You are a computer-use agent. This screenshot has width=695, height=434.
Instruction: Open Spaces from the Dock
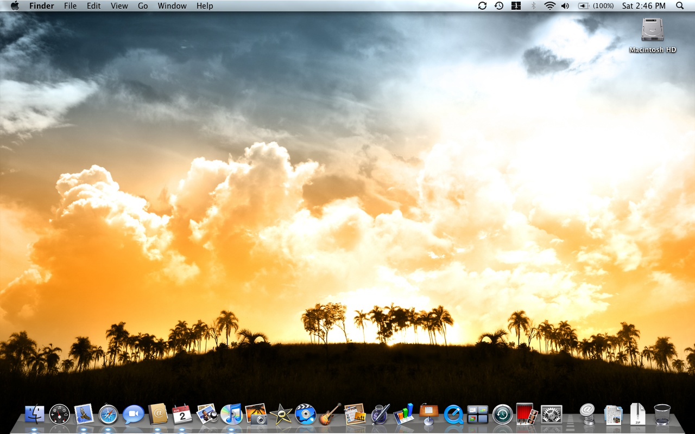478,414
